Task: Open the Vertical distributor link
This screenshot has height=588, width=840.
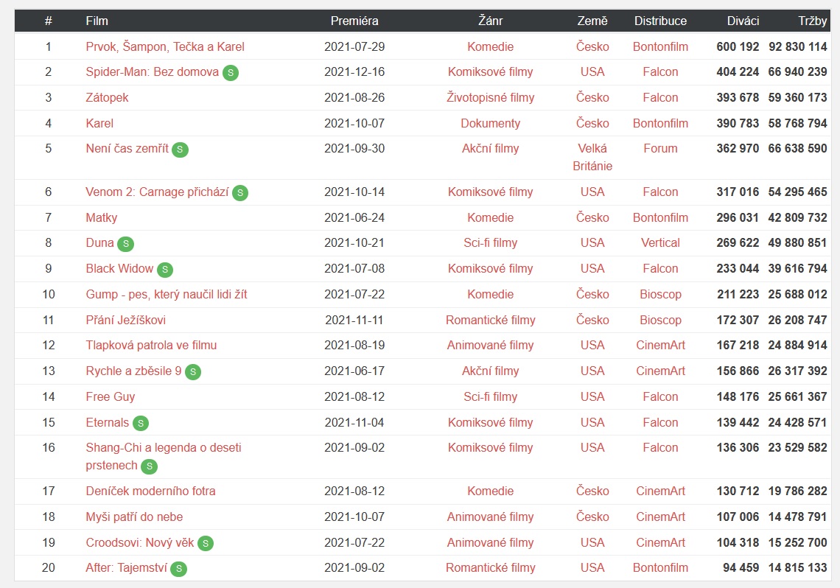Action: pos(660,242)
